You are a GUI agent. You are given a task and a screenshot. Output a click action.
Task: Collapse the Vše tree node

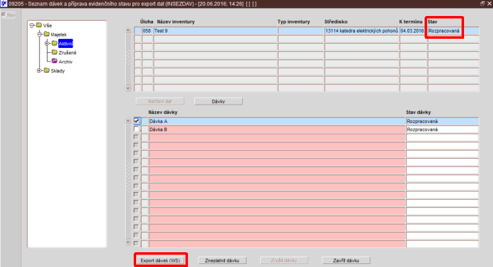pyautogui.click(x=32, y=25)
